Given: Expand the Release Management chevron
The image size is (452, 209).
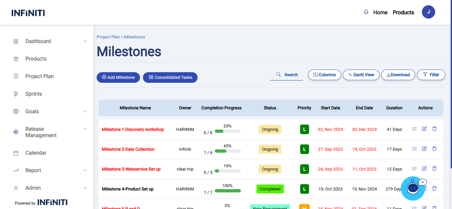Looking at the screenshot, I should (x=85, y=129).
